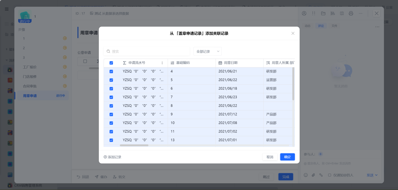Uncheck the row with 基础编码 8
Image resolution: width=398 pixels, height=190 pixels.
(x=111, y=106)
